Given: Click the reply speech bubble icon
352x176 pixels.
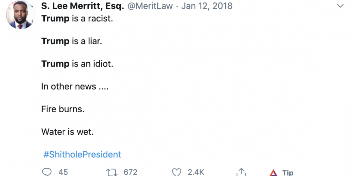Looking at the screenshot, I should pyautogui.click(x=46, y=172).
